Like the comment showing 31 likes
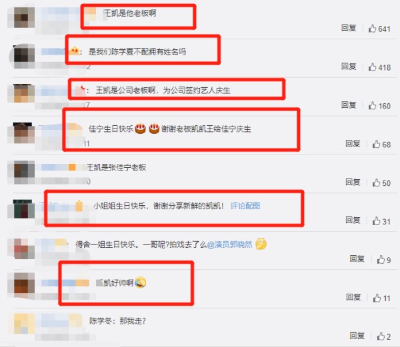Viewport: 400px width, 347px height. (x=376, y=221)
